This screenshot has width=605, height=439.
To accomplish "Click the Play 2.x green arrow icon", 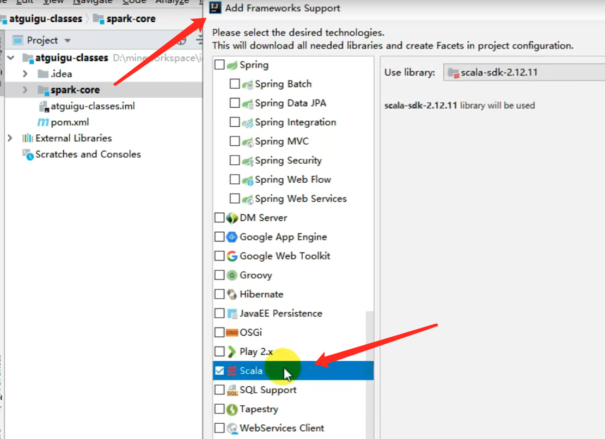I will click(231, 351).
